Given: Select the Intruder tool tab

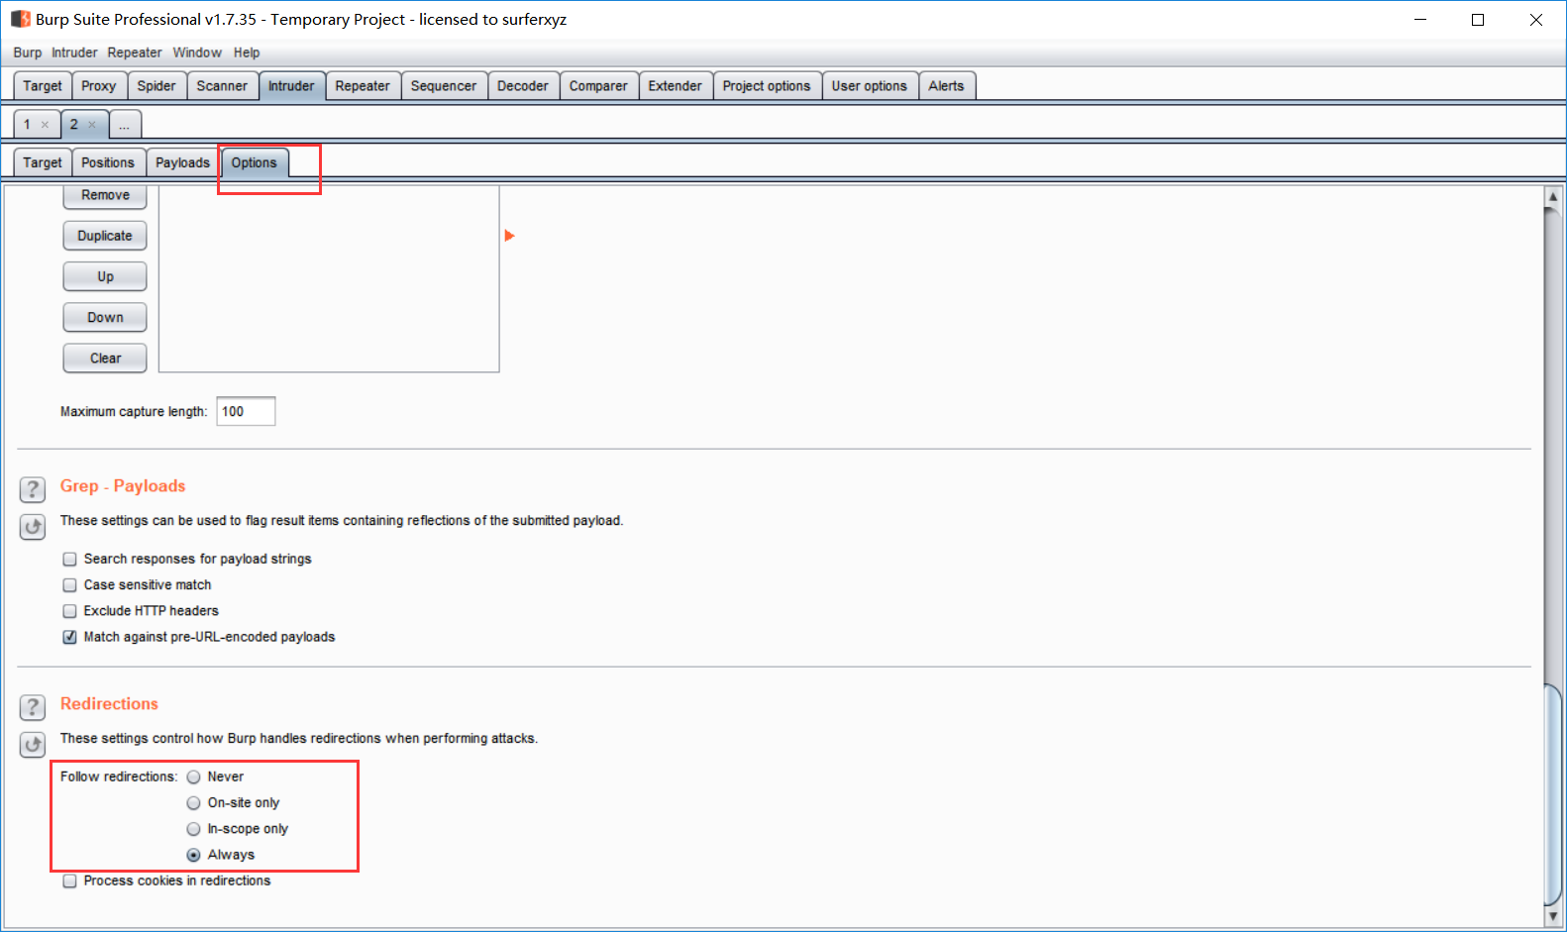Looking at the screenshot, I should click(291, 86).
